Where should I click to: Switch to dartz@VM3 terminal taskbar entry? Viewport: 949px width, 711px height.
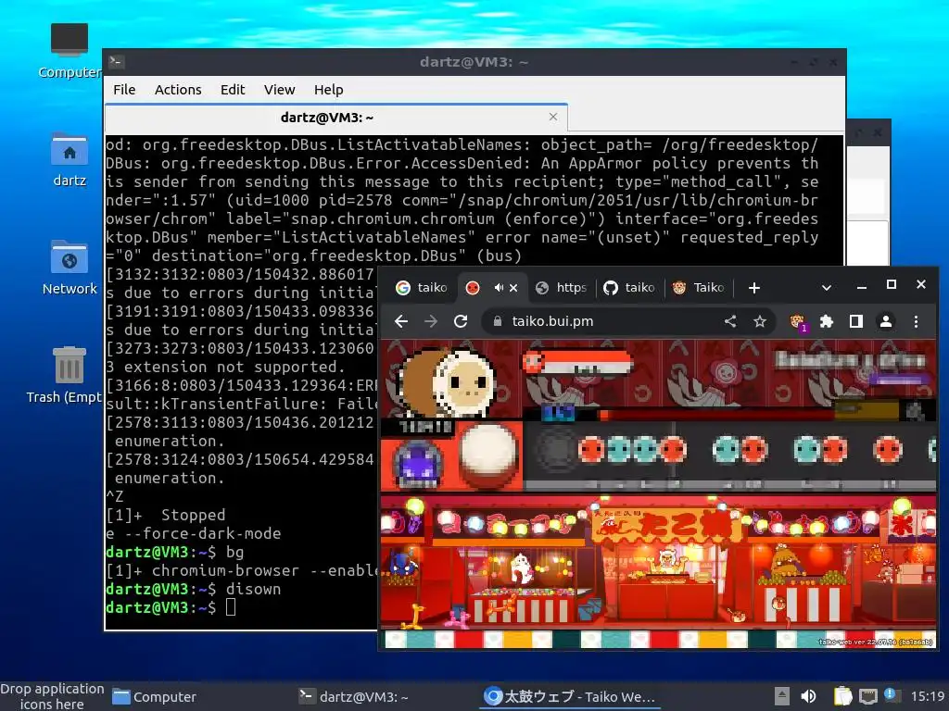(354, 696)
